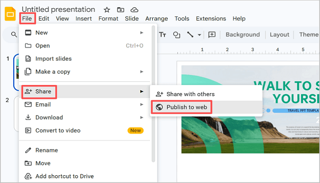Choose Move in File menu
320x183 pixels.
coord(84,163)
